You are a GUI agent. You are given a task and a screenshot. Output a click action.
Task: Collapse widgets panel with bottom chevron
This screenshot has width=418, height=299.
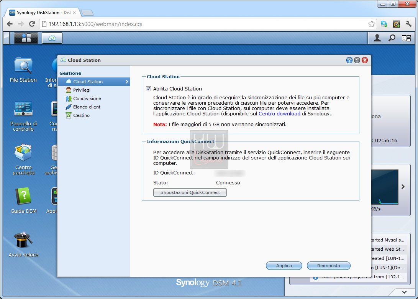[x=404, y=292]
